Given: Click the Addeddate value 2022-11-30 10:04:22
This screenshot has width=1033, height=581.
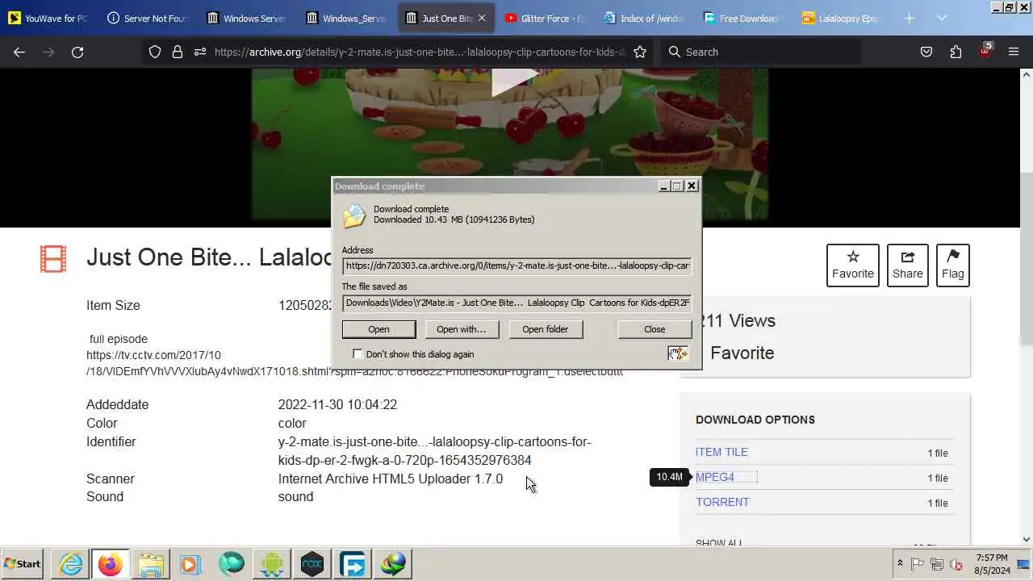Looking at the screenshot, I should click(337, 404).
